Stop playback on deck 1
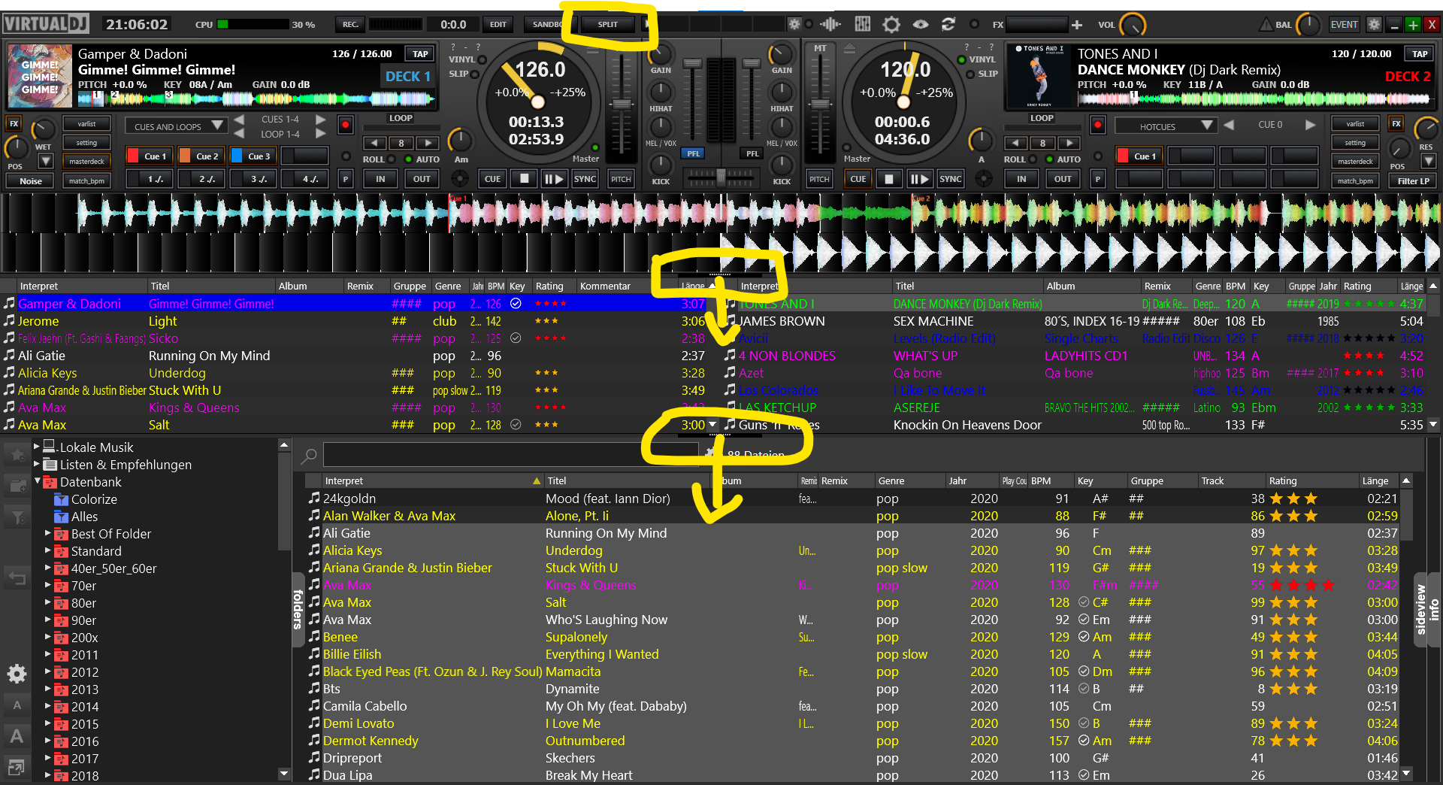Viewport: 1443px width, 785px height. (x=524, y=179)
